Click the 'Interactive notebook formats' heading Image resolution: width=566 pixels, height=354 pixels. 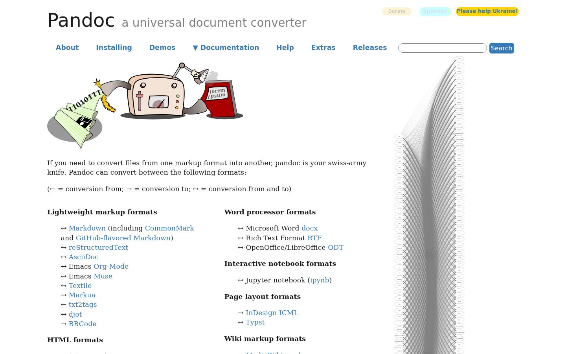[280, 264]
